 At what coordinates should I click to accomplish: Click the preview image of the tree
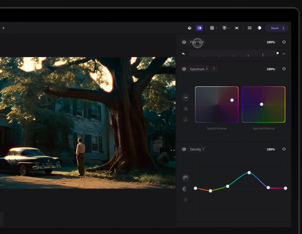88,123
